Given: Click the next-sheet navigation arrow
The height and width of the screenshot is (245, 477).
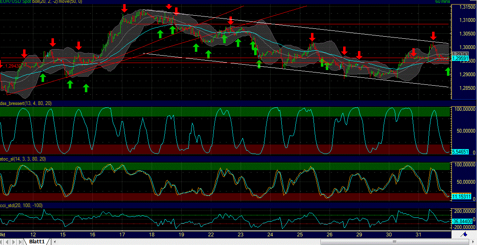Looking at the screenshot, I should click(14, 242).
